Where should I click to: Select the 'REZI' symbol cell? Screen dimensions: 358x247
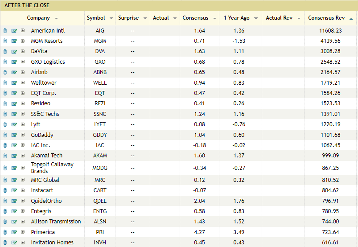100,103
